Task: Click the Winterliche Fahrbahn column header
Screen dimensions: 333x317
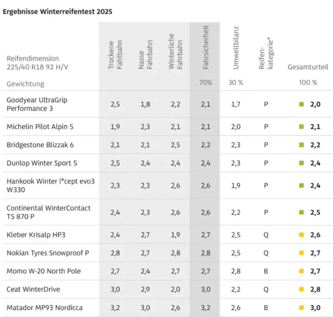Action: [x=175, y=52]
